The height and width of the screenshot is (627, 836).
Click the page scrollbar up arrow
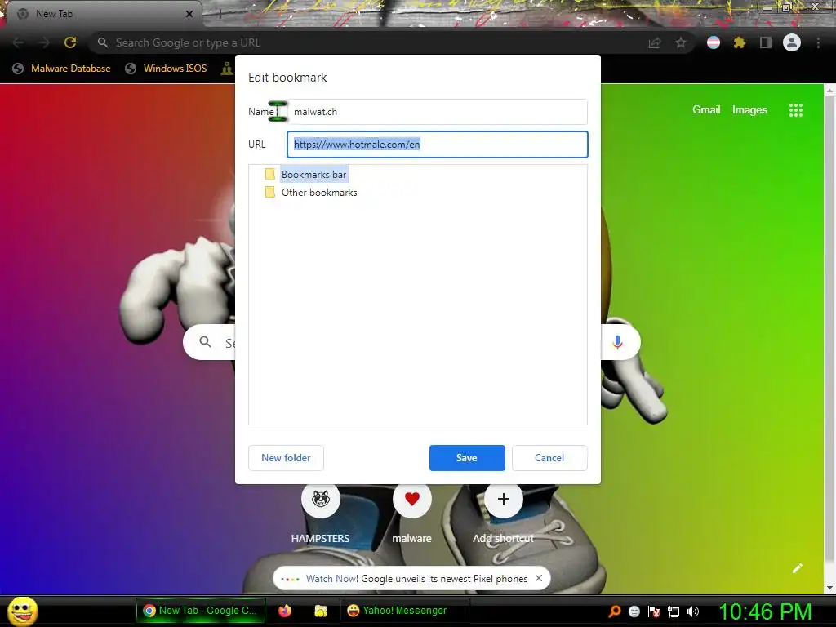(x=829, y=91)
